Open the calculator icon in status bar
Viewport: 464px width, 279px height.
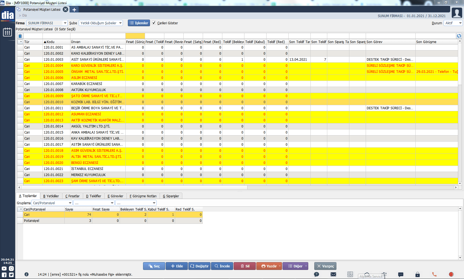[350, 274]
